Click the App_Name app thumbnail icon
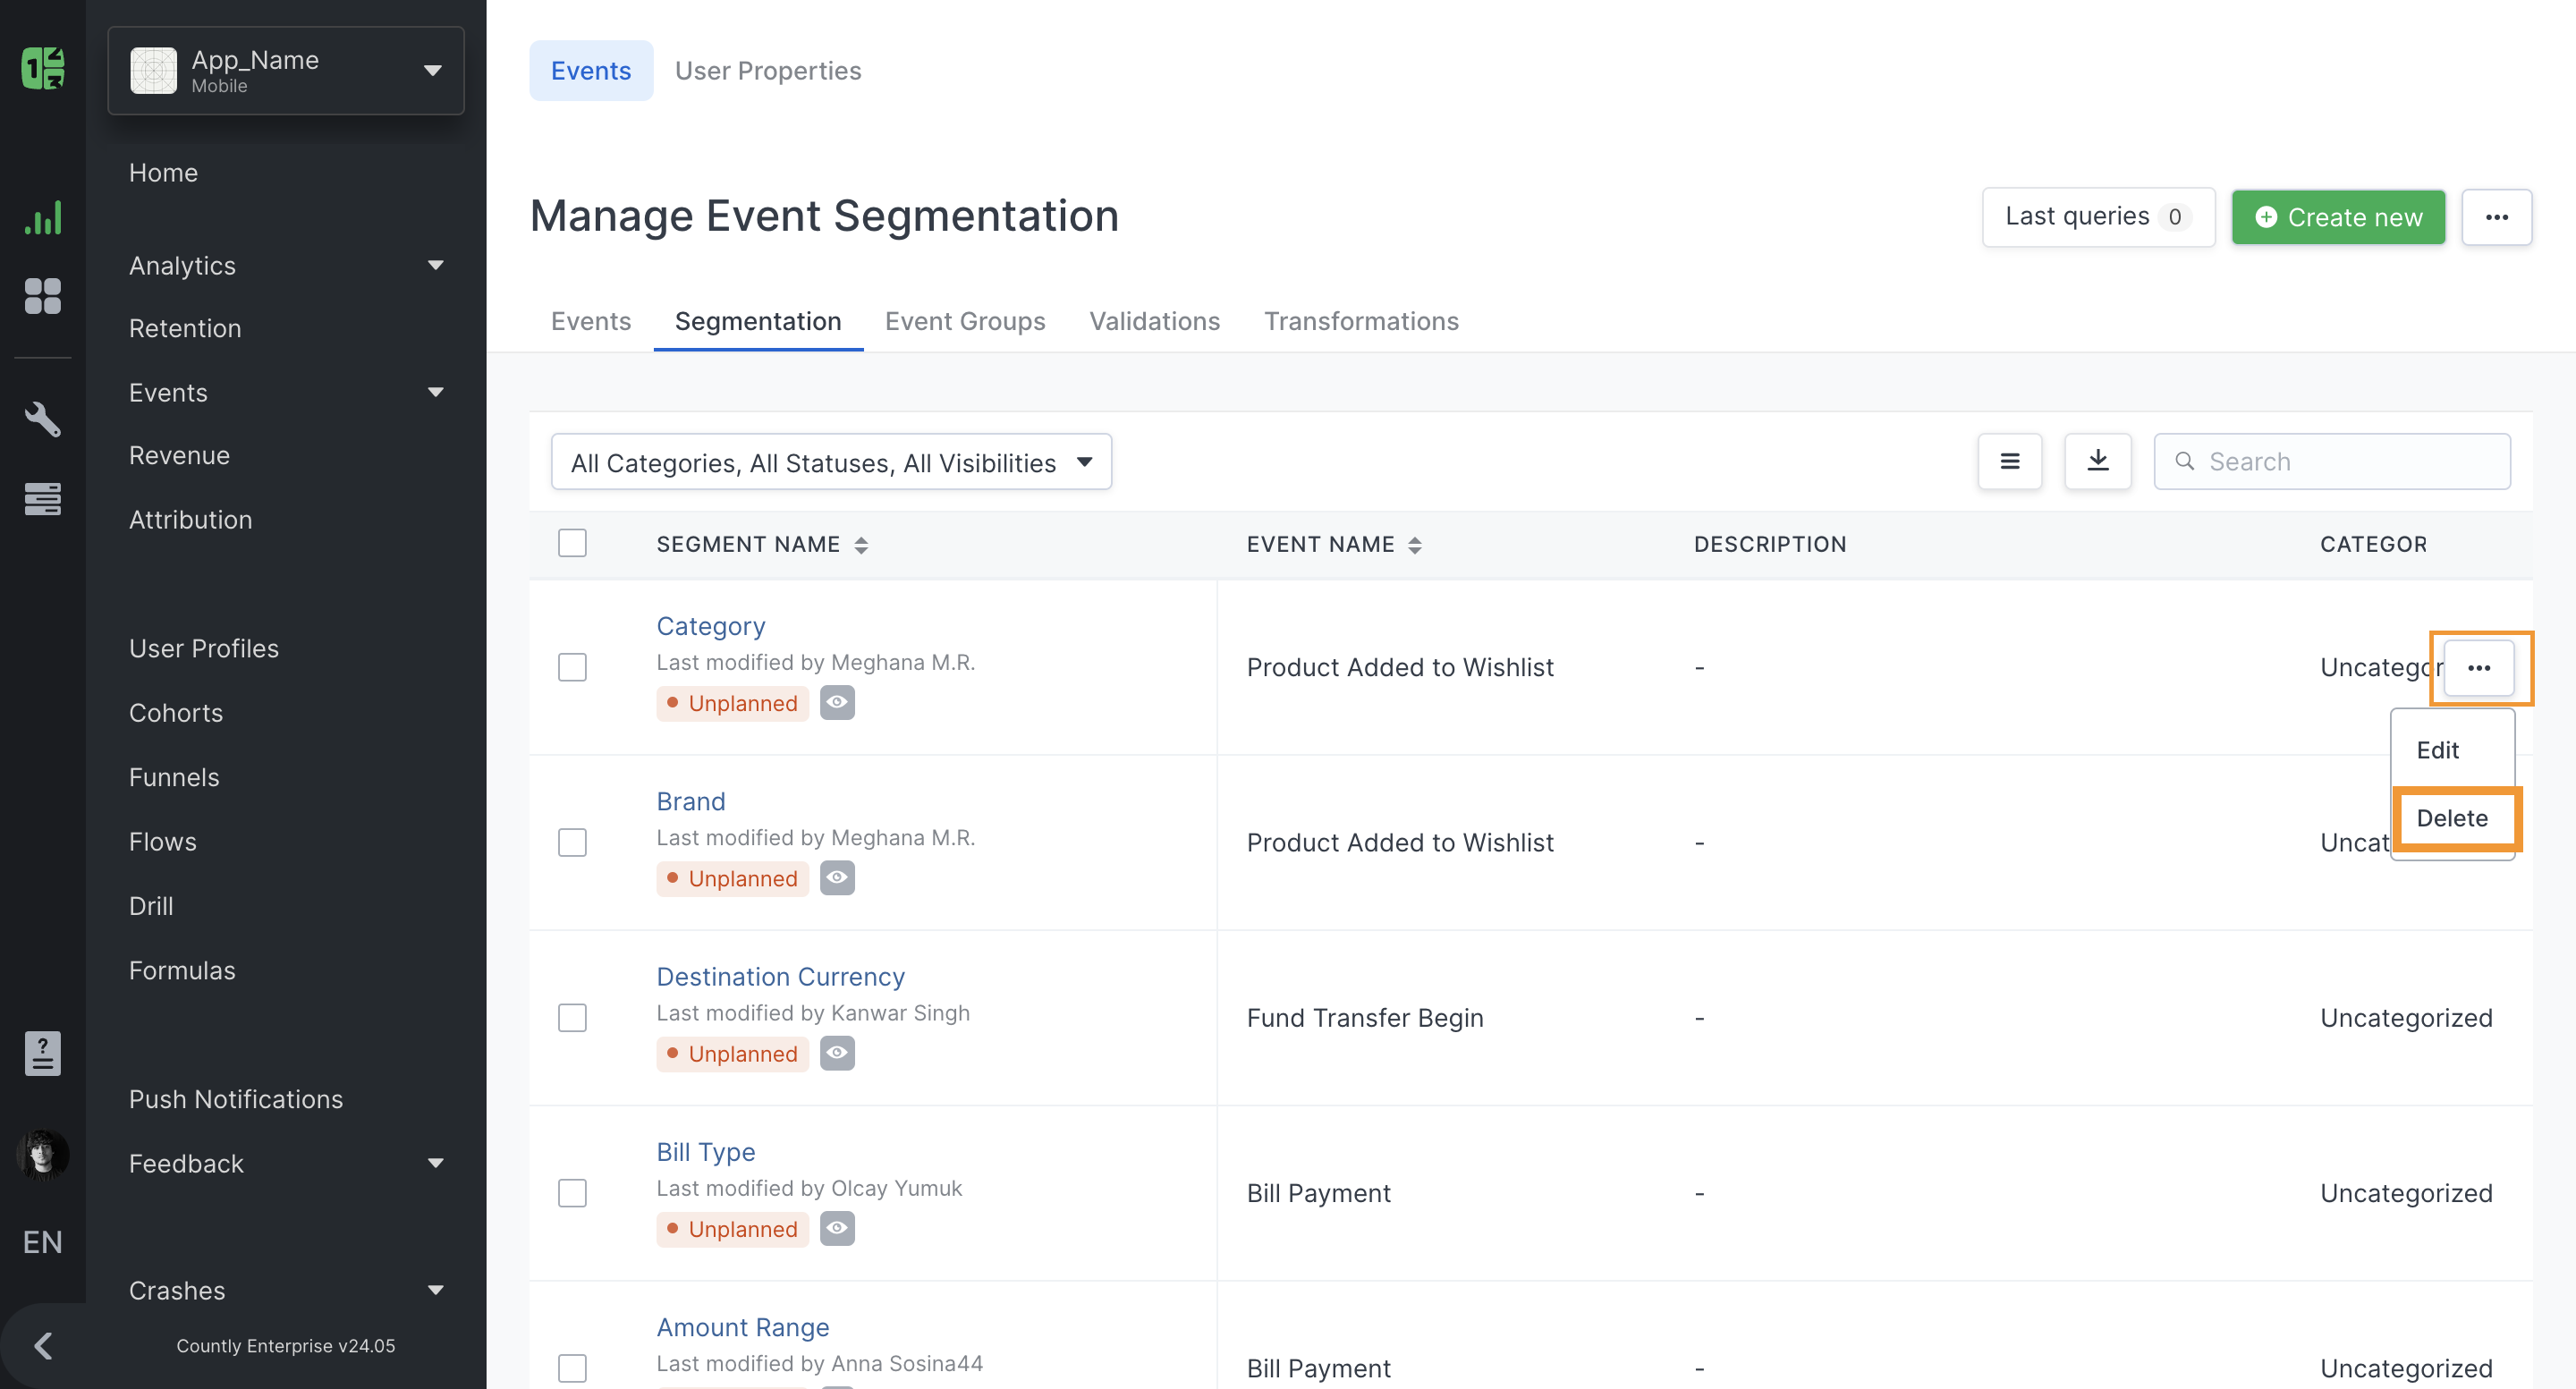Viewport: 2576px width, 1389px height. 153,70
